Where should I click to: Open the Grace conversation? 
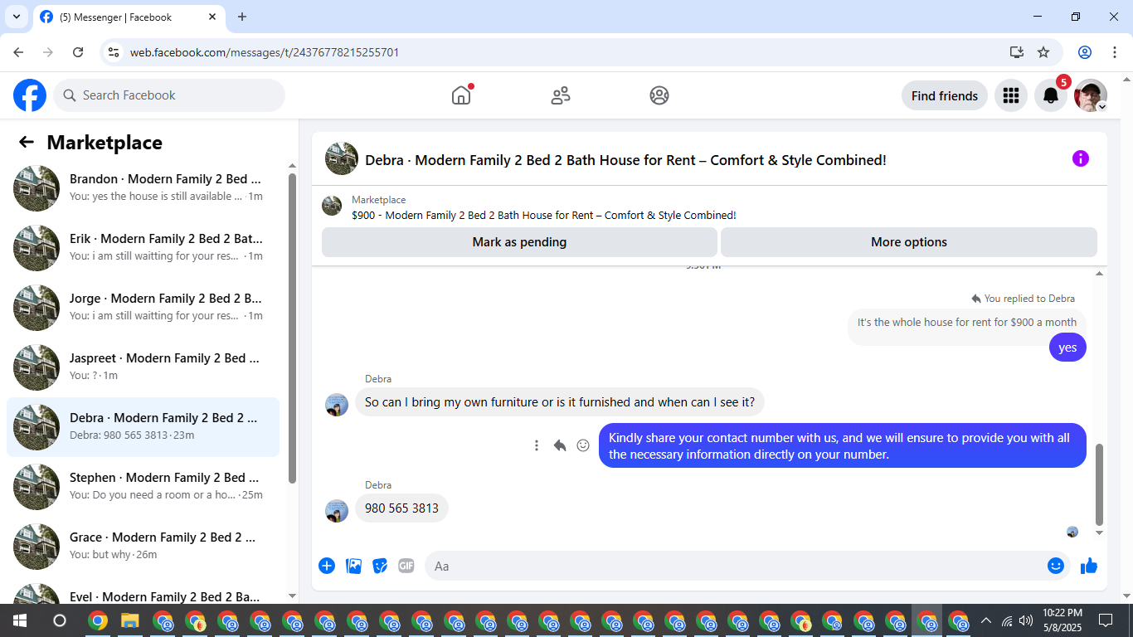(x=143, y=547)
